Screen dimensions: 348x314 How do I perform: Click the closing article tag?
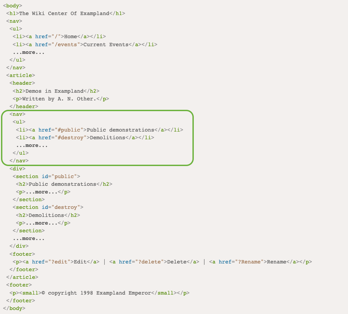[x=22, y=277]
